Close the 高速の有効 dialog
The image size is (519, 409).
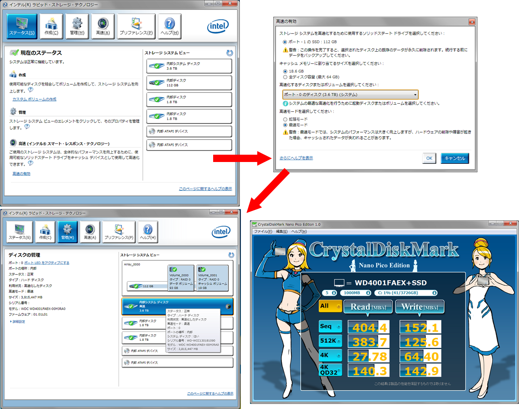[472, 22]
